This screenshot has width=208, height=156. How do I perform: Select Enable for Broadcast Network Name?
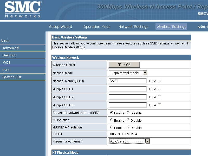coord(112,113)
